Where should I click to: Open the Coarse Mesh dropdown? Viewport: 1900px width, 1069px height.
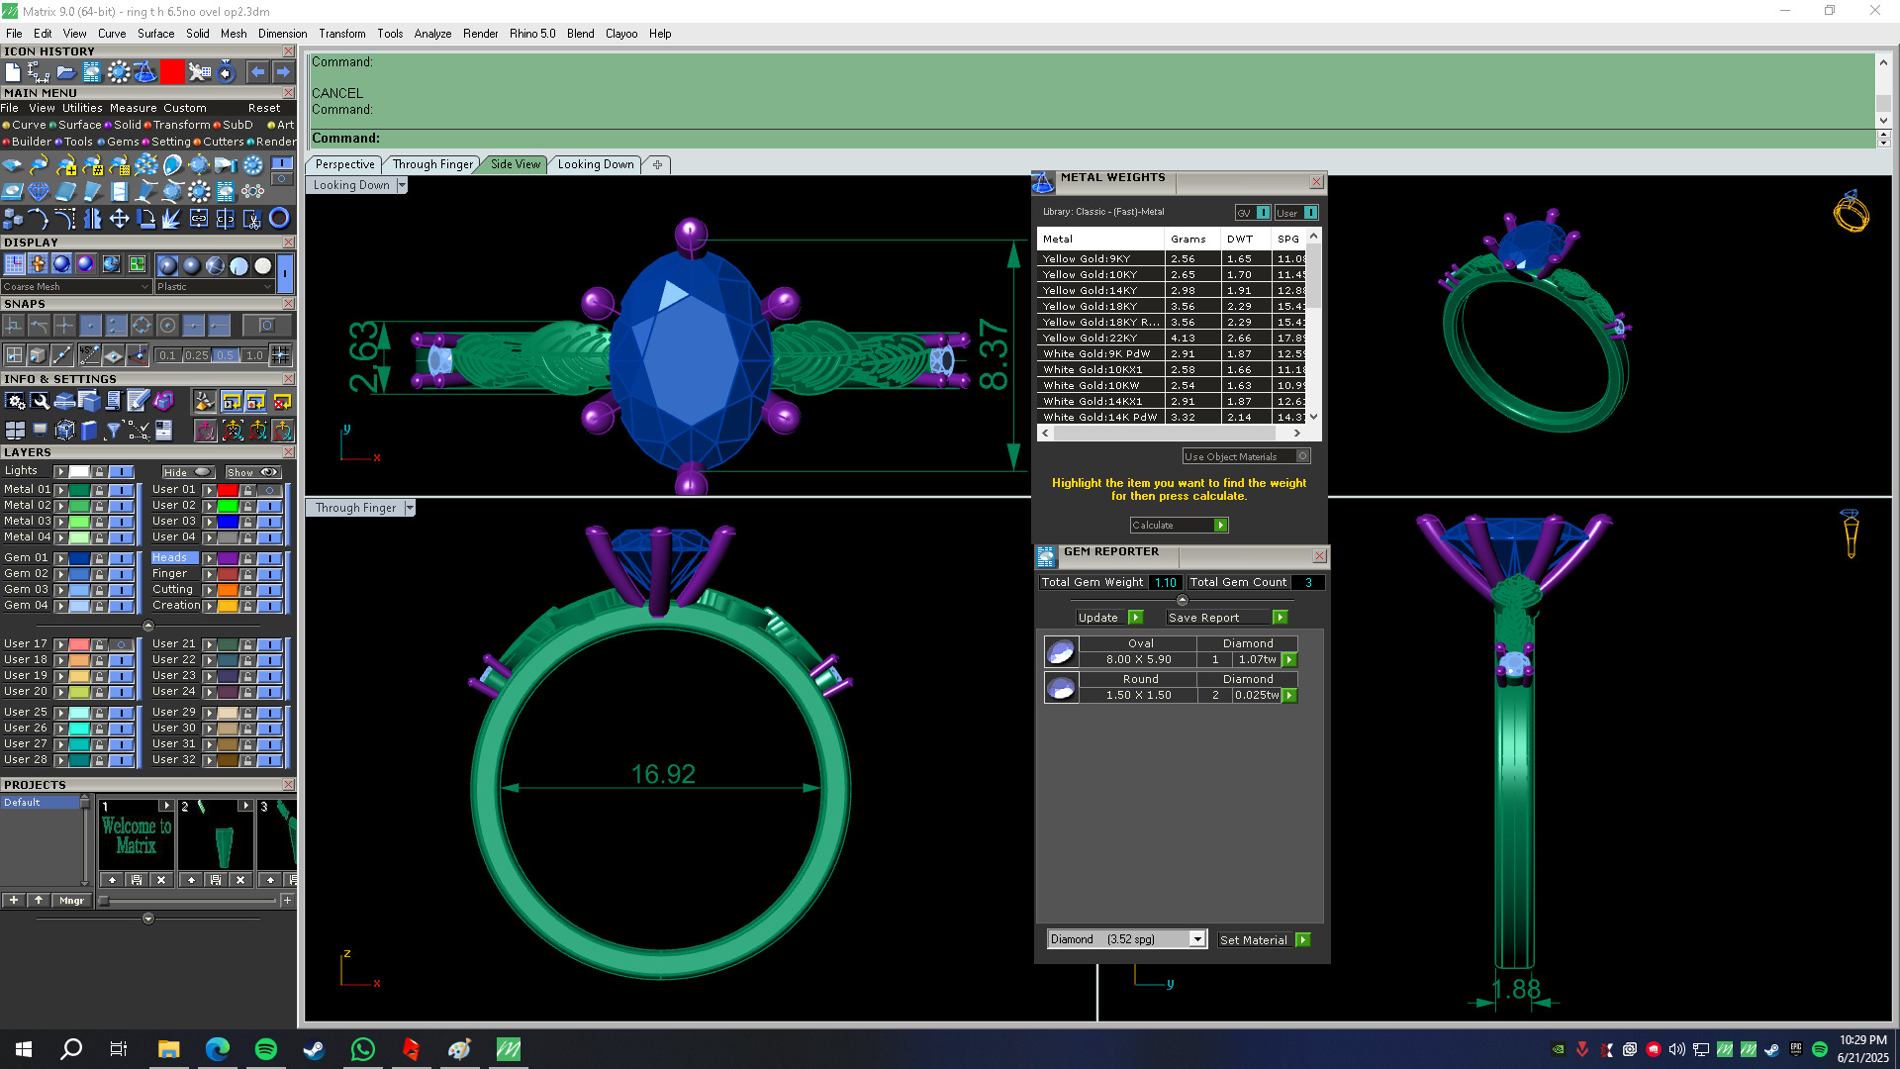(x=76, y=287)
